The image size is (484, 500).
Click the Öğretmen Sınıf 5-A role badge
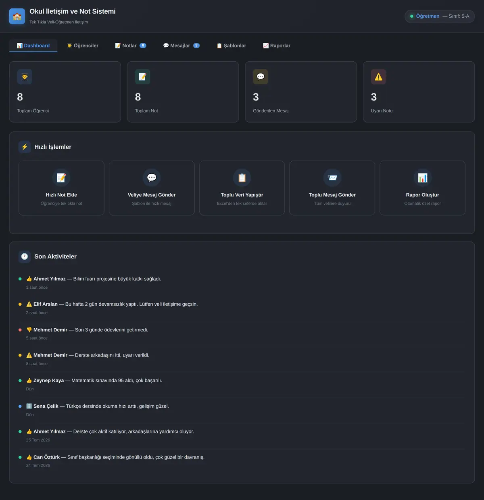coord(440,16)
